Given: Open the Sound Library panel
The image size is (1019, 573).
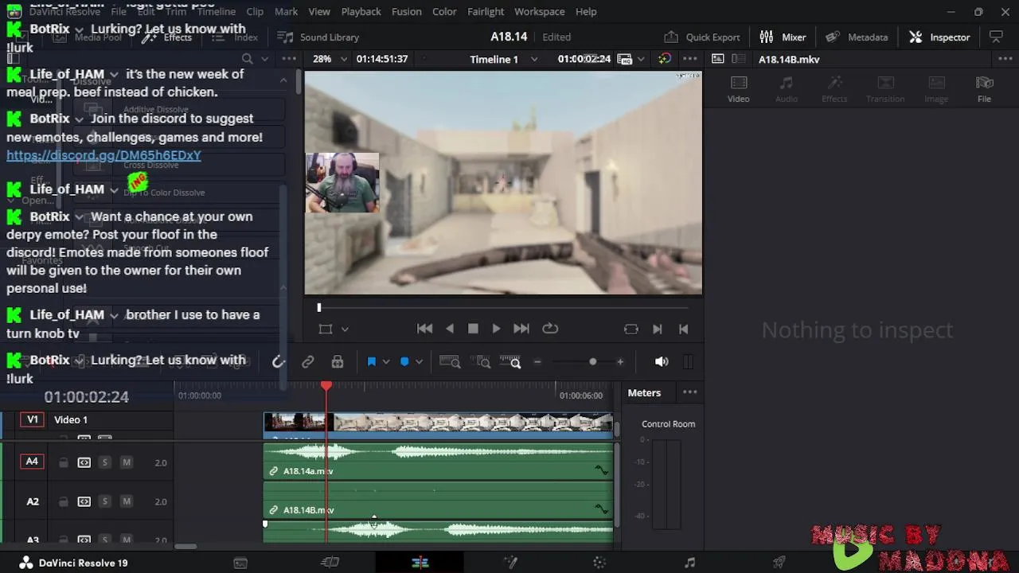Looking at the screenshot, I should pyautogui.click(x=318, y=37).
